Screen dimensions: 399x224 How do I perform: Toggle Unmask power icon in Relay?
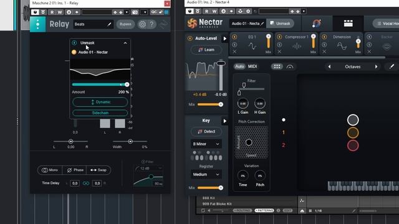74,43
